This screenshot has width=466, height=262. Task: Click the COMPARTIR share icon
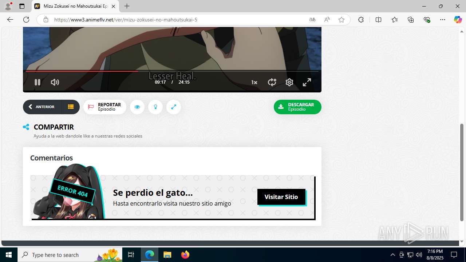tap(26, 127)
